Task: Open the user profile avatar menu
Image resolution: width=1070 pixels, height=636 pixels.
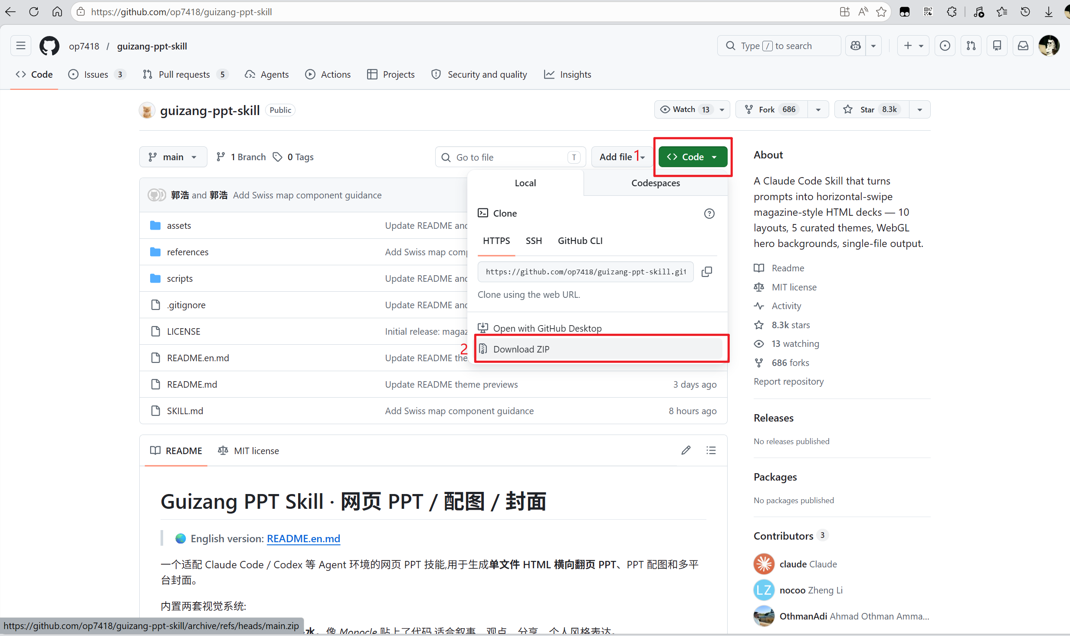Action: pyautogui.click(x=1049, y=46)
